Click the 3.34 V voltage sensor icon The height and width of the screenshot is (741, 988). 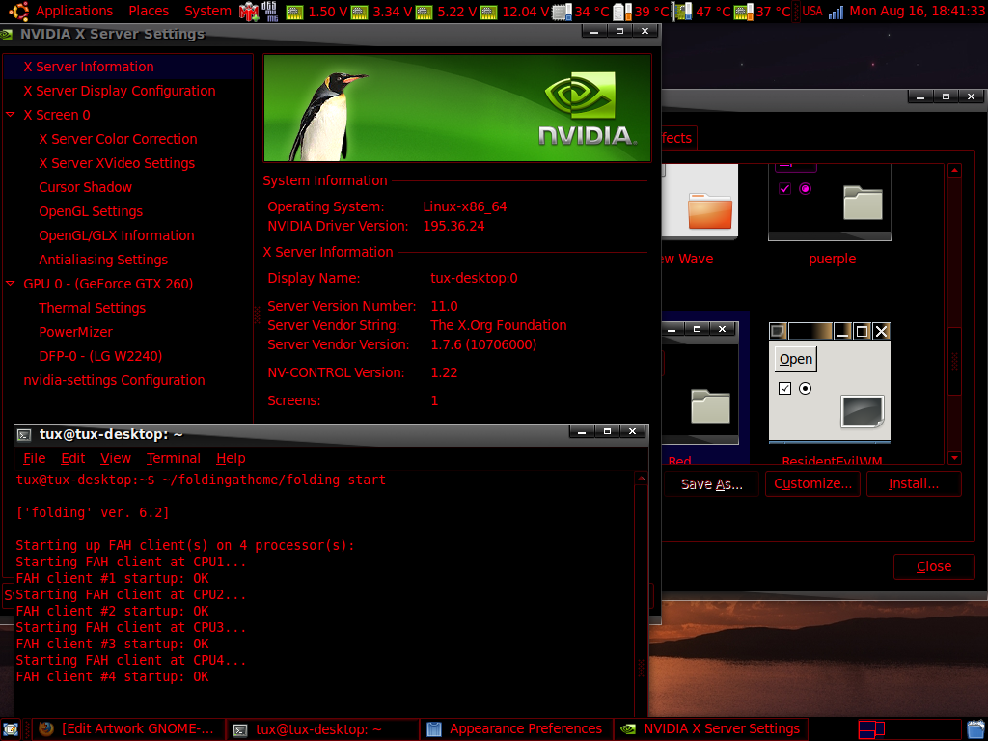(x=359, y=12)
